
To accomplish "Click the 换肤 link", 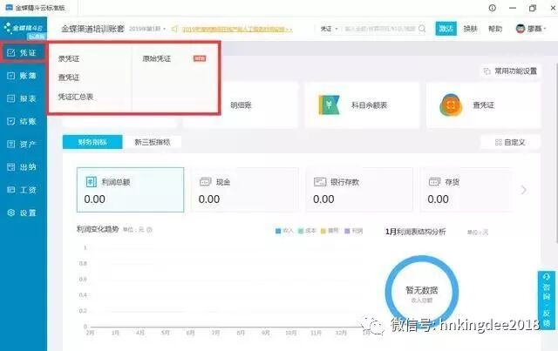I will [x=471, y=29].
